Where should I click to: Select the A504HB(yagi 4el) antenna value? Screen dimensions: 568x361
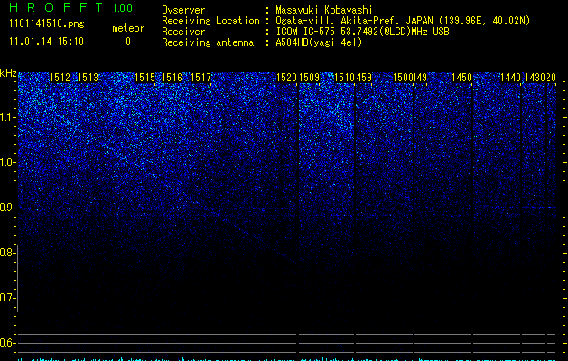point(319,42)
